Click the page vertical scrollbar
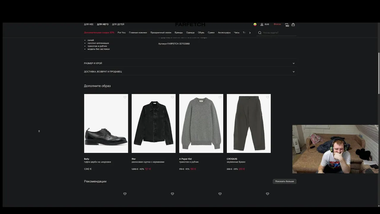 click(379, 73)
